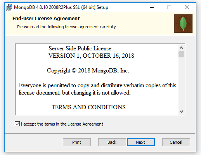201x155 pixels.
Task: Close the MongoDB Setup window
Action: 187,7
